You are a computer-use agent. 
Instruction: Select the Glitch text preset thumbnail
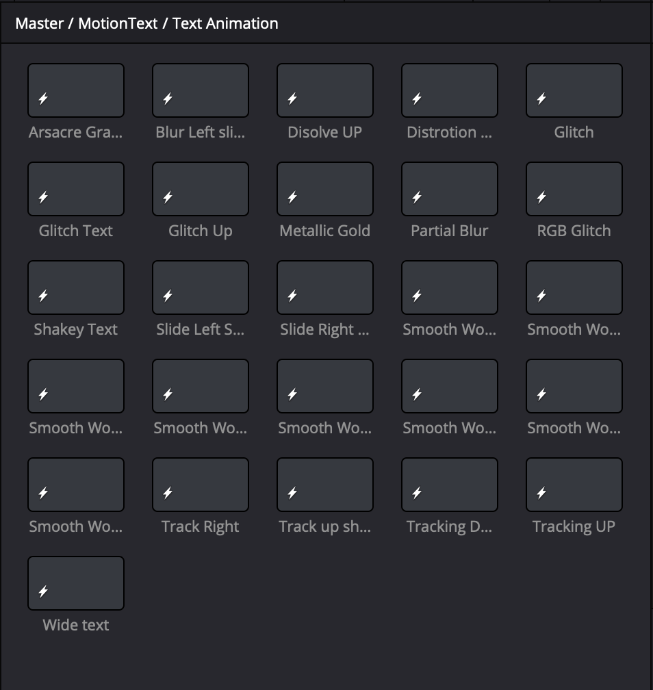574,90
